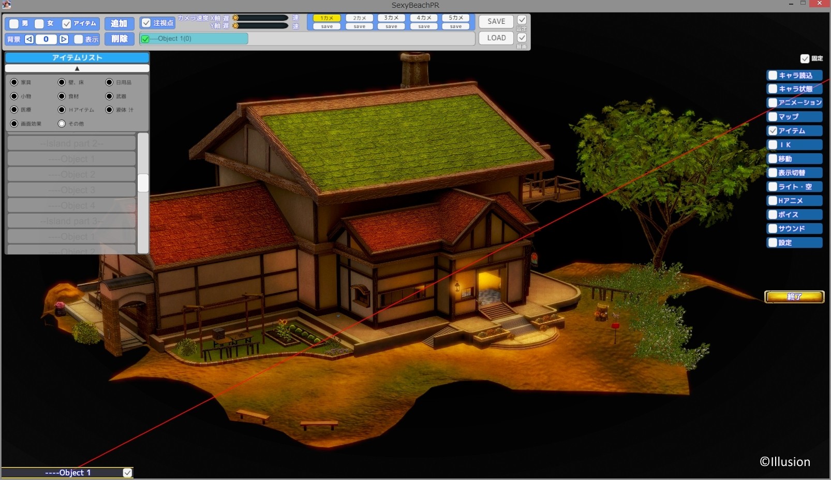Adjust the camera speed X軸 slider
The height and width of the screenshot is (480, 831).
point(260,18)
